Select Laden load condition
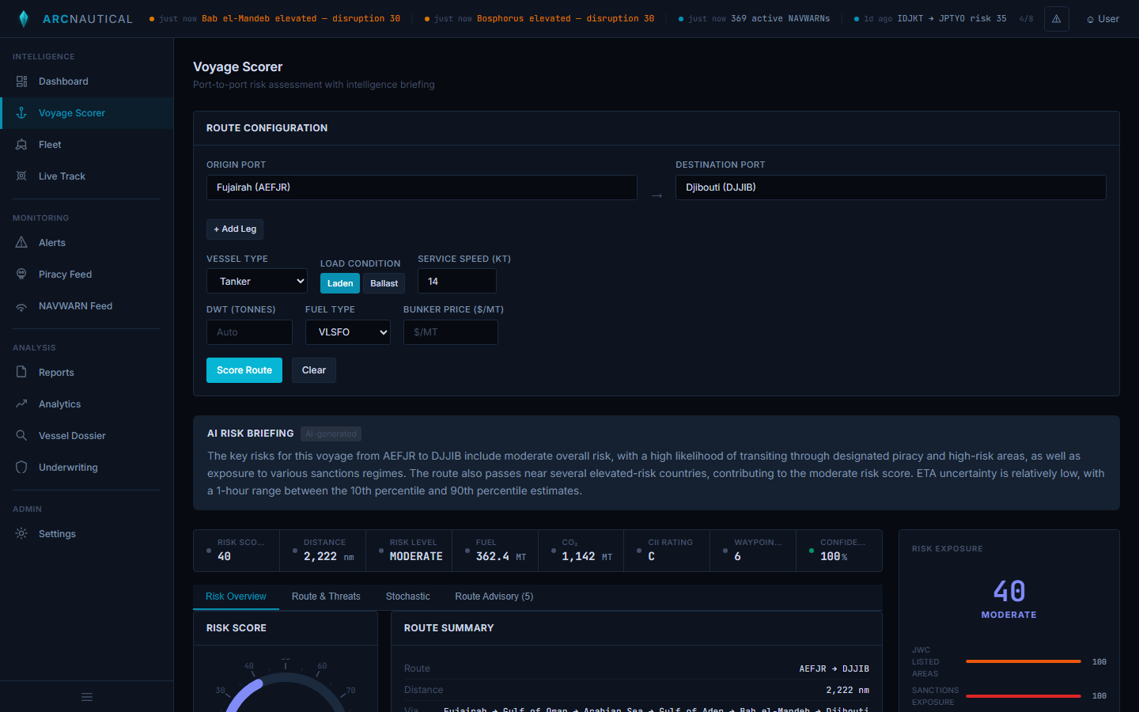This screenshot has width=1139, height=712. pyautogui.click(x=339, y=282)
